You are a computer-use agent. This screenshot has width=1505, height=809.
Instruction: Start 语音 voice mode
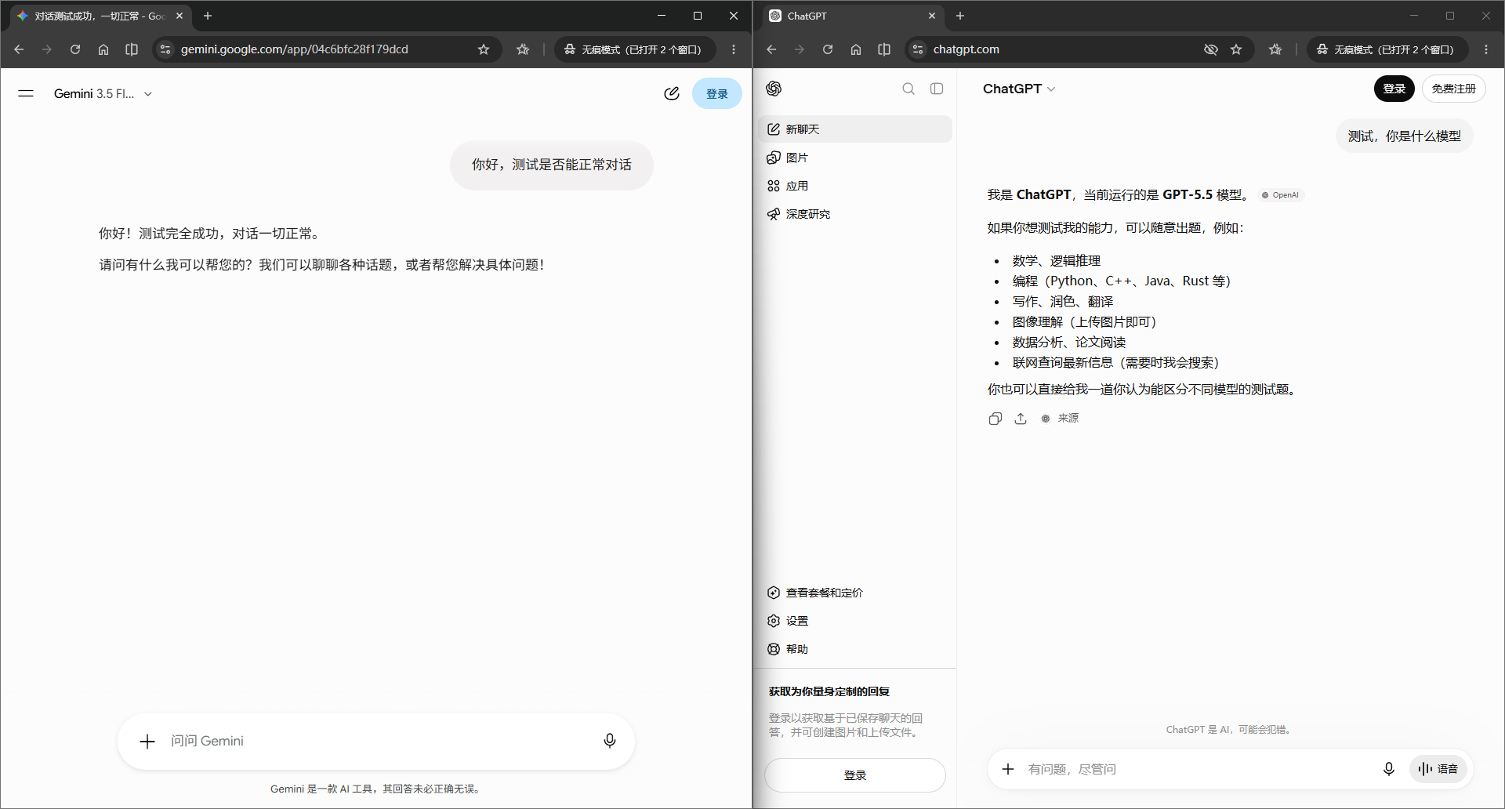tap(1438, 769)
